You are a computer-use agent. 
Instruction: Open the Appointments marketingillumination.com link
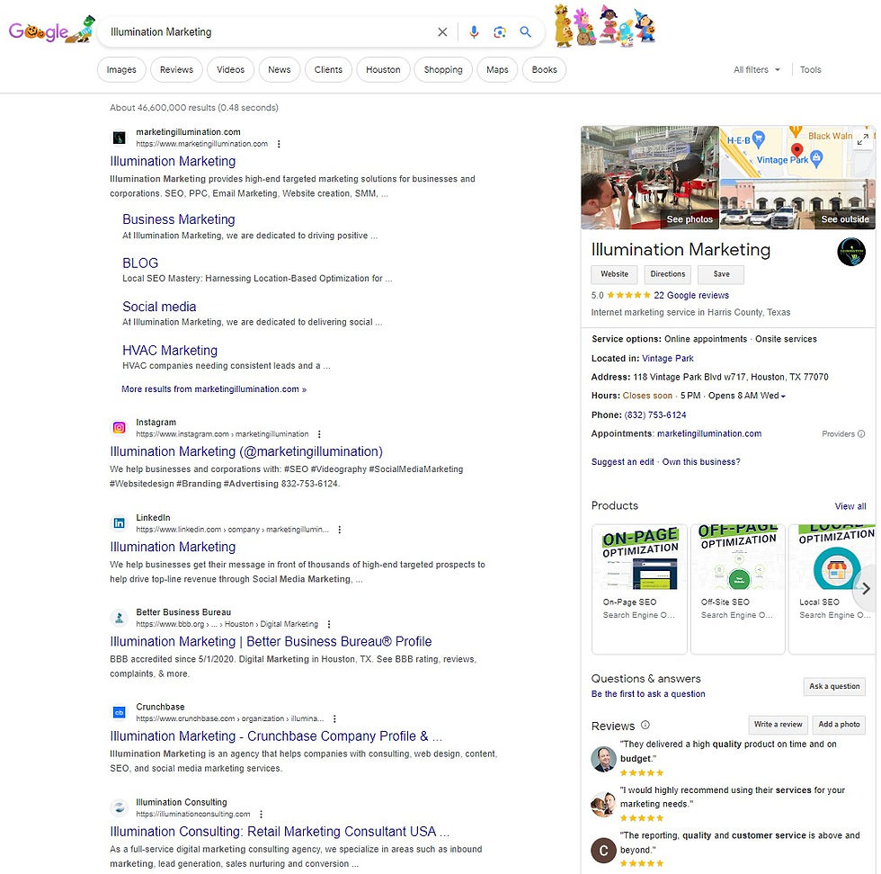pos(709,434)
